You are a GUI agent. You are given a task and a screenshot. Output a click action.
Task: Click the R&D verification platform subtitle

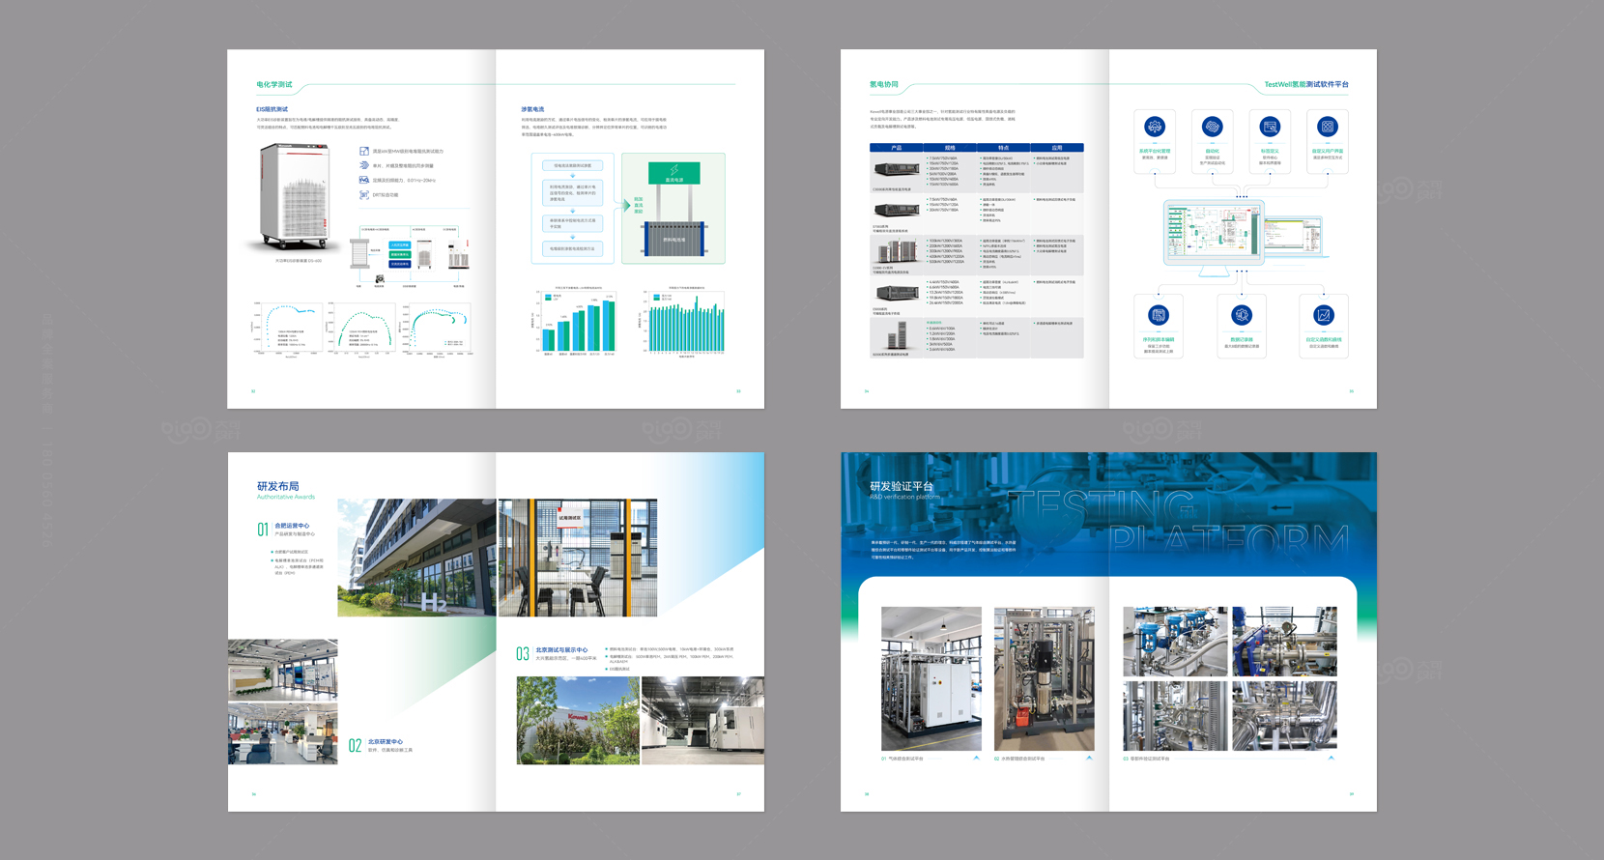tap(904, 498)
